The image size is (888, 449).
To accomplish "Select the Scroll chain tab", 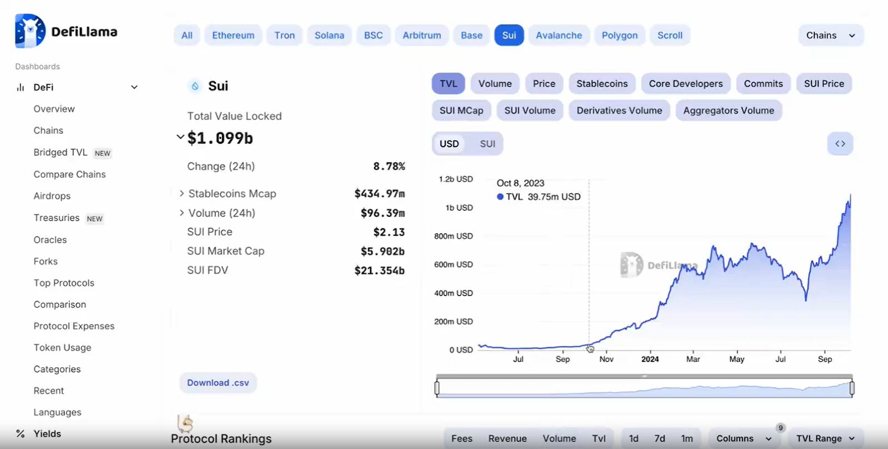I will [670, 35].
